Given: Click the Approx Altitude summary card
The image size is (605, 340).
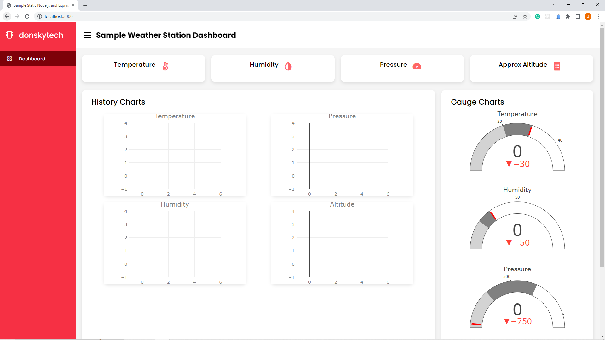Looking at the screenshot, I should pyautogui.click(x=532, y=68).
